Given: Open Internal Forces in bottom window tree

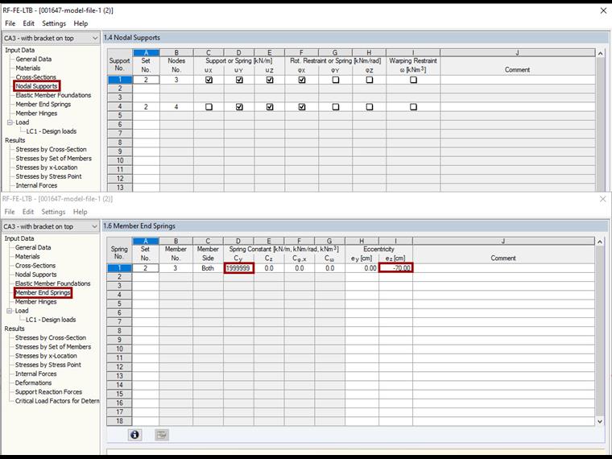Looking at the screenshot, I should (36, 374).
